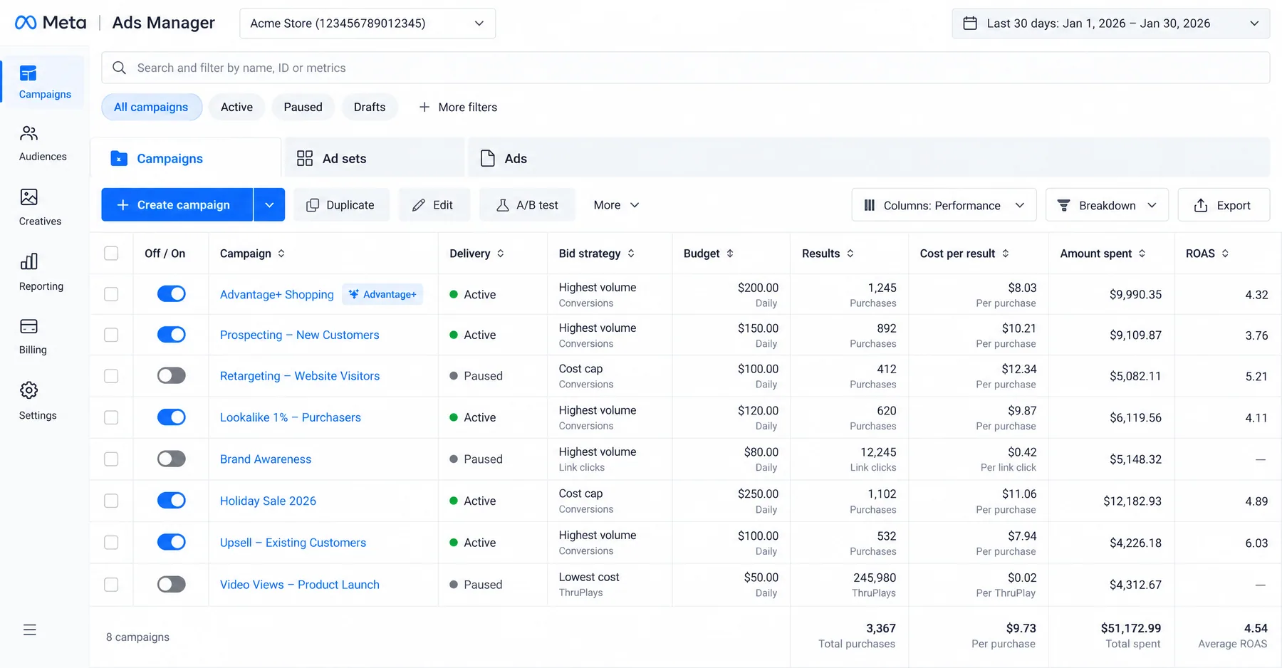Turn on the Brand Awareness toggle
Viewport: 1282px width, 668px height.
click(172, 459)
